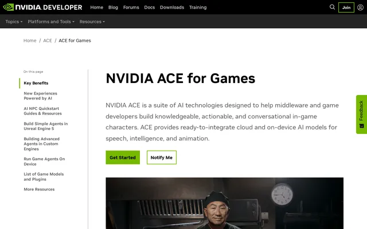The height and width of the screenshot is (229, 367).
Task: Jump to Building Advanced Agents in Custom Engines
Action: tap(42, 144)
